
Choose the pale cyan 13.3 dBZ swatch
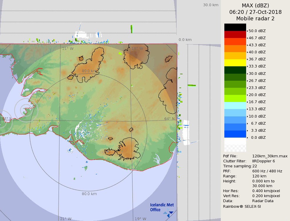[235, 105]
